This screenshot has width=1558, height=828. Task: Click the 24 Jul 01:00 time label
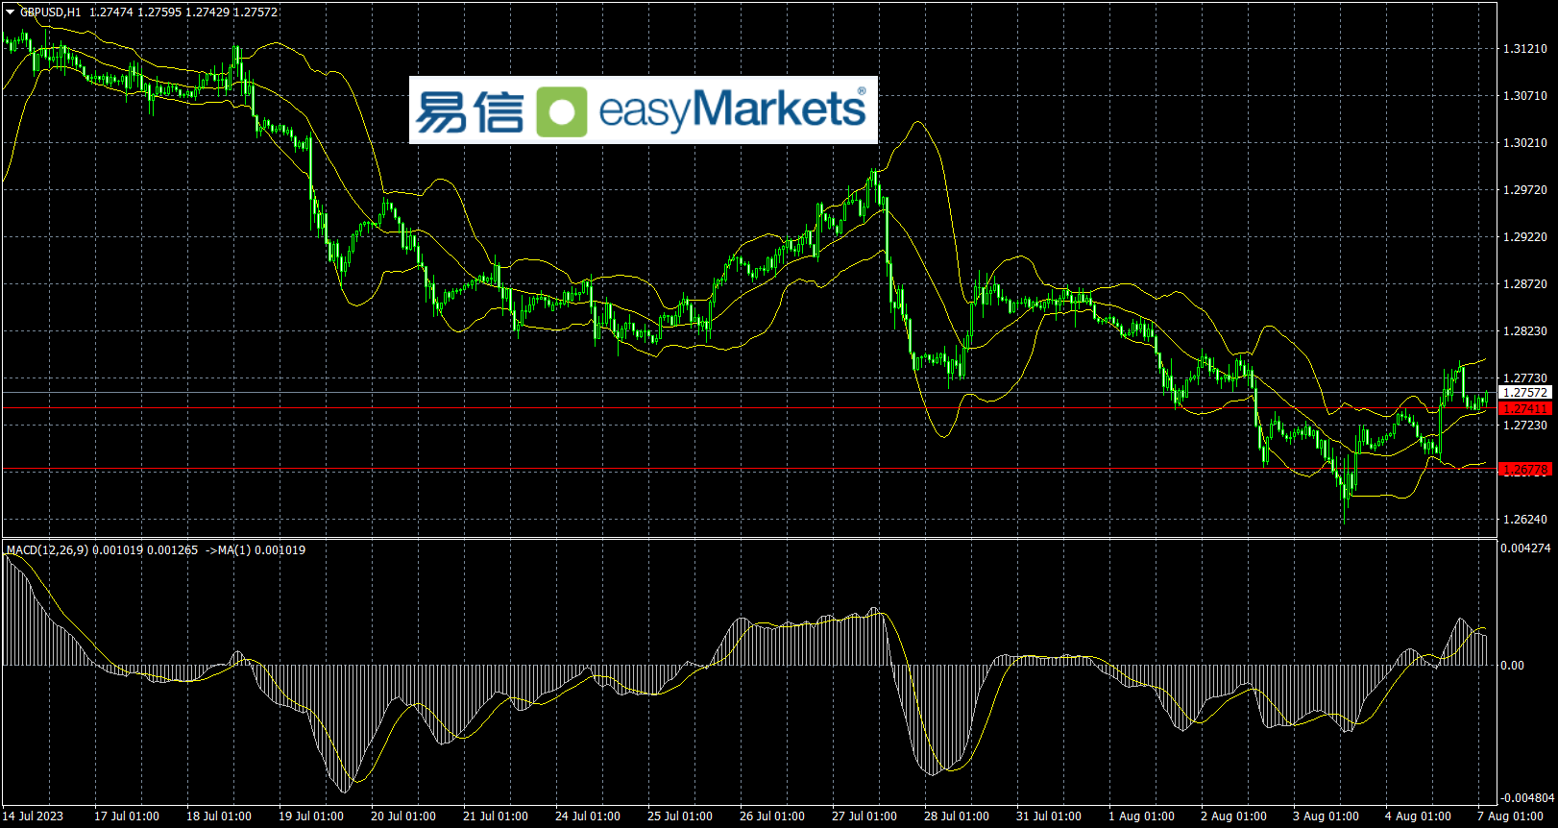(588, 816)
